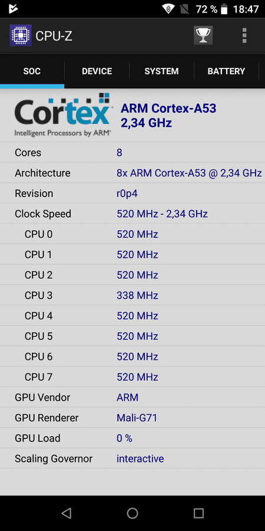Tap the battery icon in status bar

224,9
